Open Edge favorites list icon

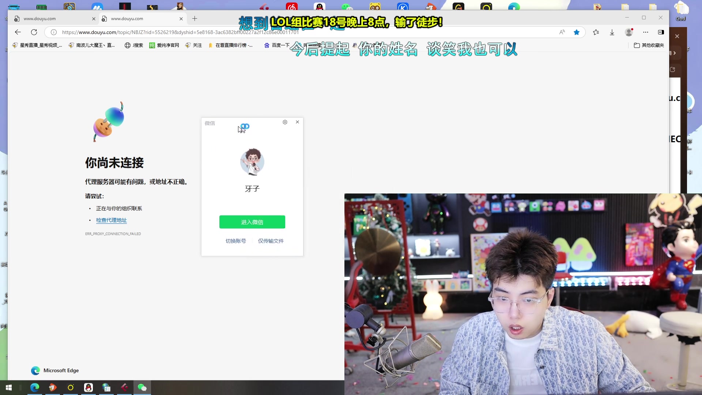tap(596, 32)
